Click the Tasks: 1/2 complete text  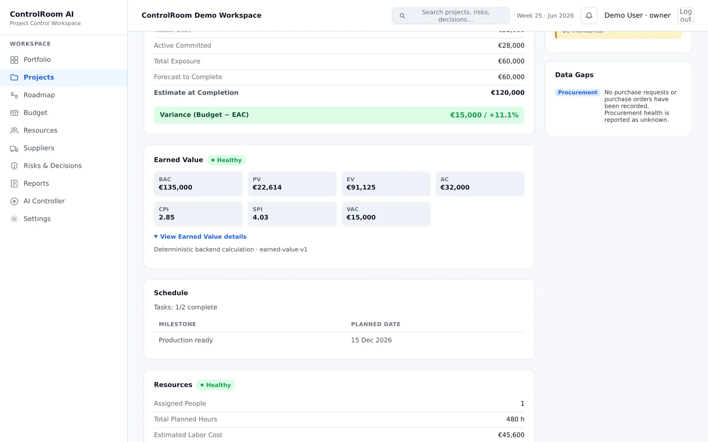[185, 307]
